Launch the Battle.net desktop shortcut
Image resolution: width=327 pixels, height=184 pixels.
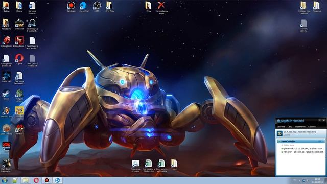pyautogui.click(x=6, y=77)
